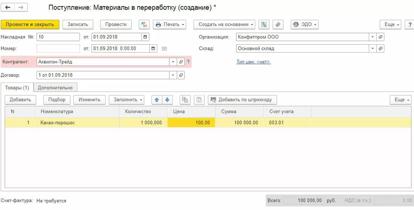The image size is (414, 210).
Task: Open Организация Конфетпром card icon
Action: (x=381, y=37)
